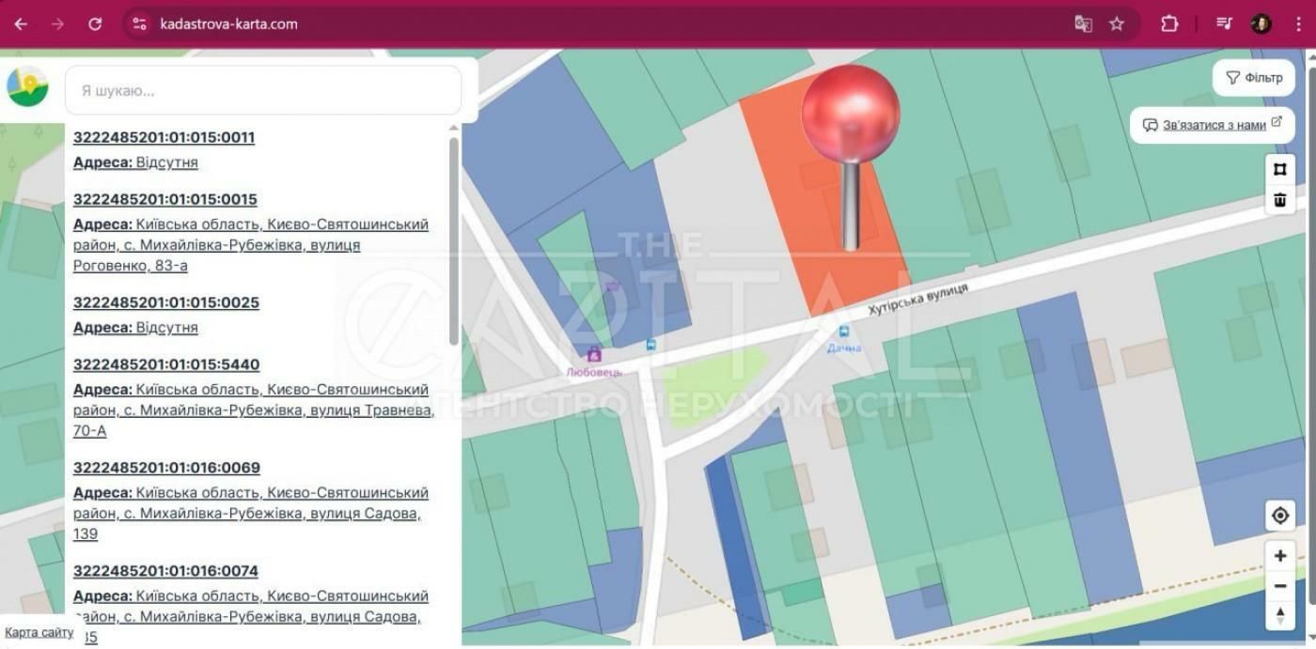Click the address ending 'Травнева, 70-А'
The height and width of the screenshot is (649, 1316).
[x=254, y=410]
